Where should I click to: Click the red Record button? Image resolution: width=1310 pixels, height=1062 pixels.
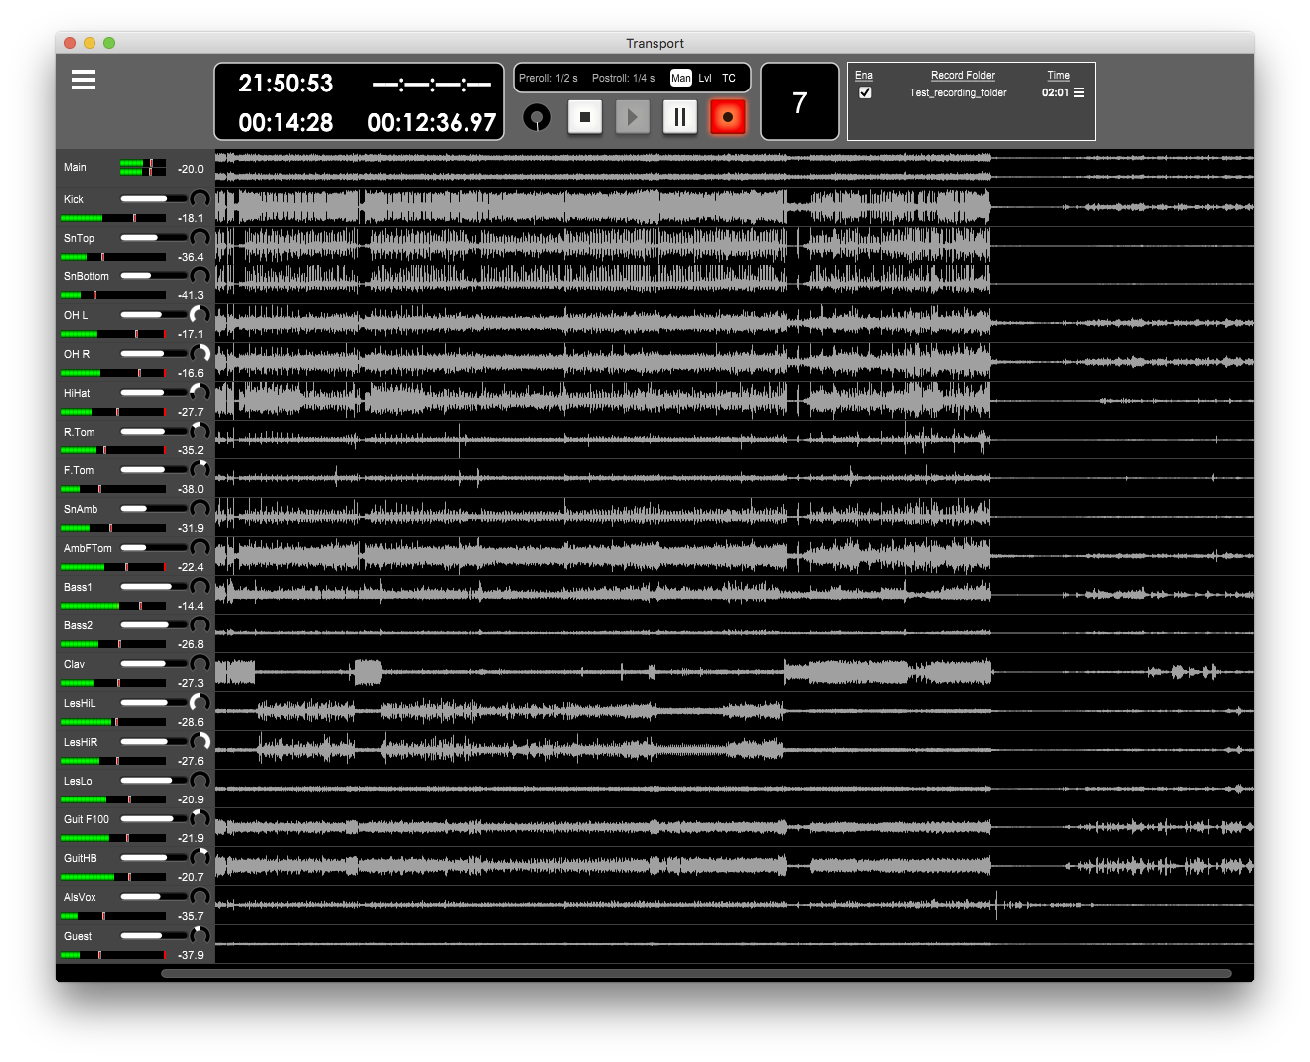(x=728, y=117)
